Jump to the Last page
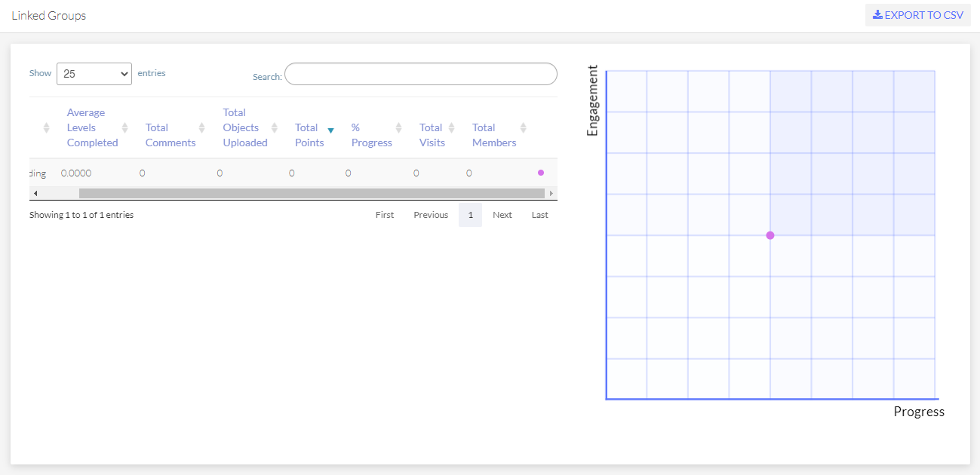The width and height of the screenshot is (980, 475). coord(540,215)
